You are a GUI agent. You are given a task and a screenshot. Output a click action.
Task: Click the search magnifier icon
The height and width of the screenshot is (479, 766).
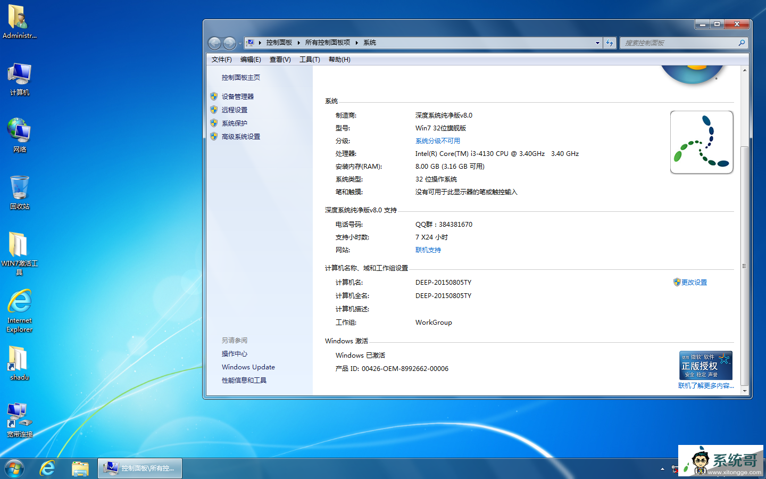(742, 43)
